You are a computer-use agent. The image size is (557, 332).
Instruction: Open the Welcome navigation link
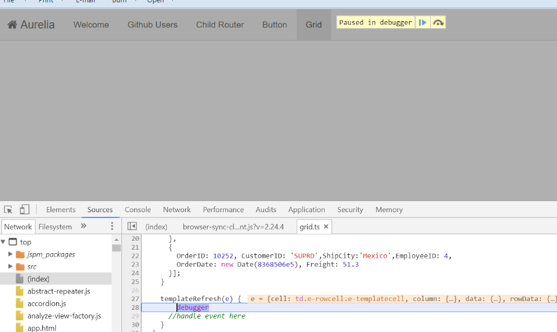pos(91,25)
